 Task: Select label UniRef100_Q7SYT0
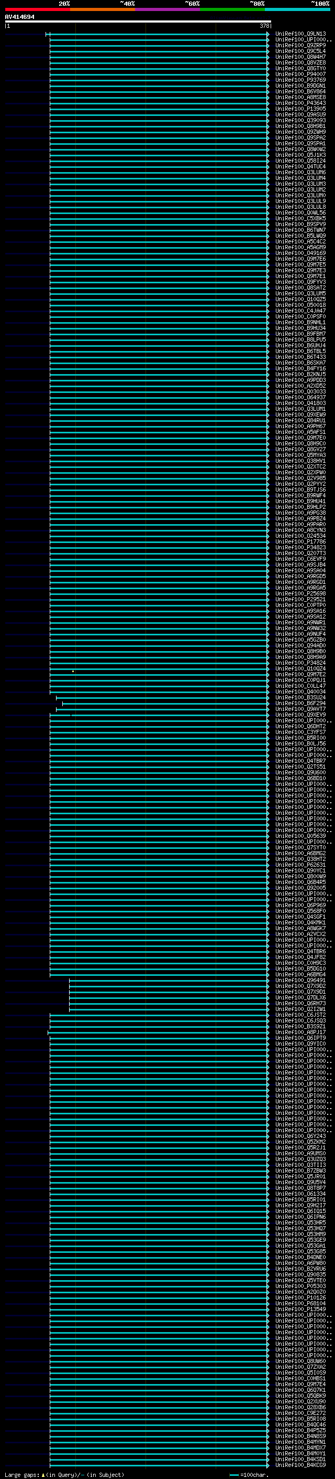coord(300,847)
